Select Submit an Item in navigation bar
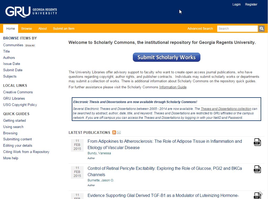This screenshot has width=268, height=199. (x=64, y=29)
